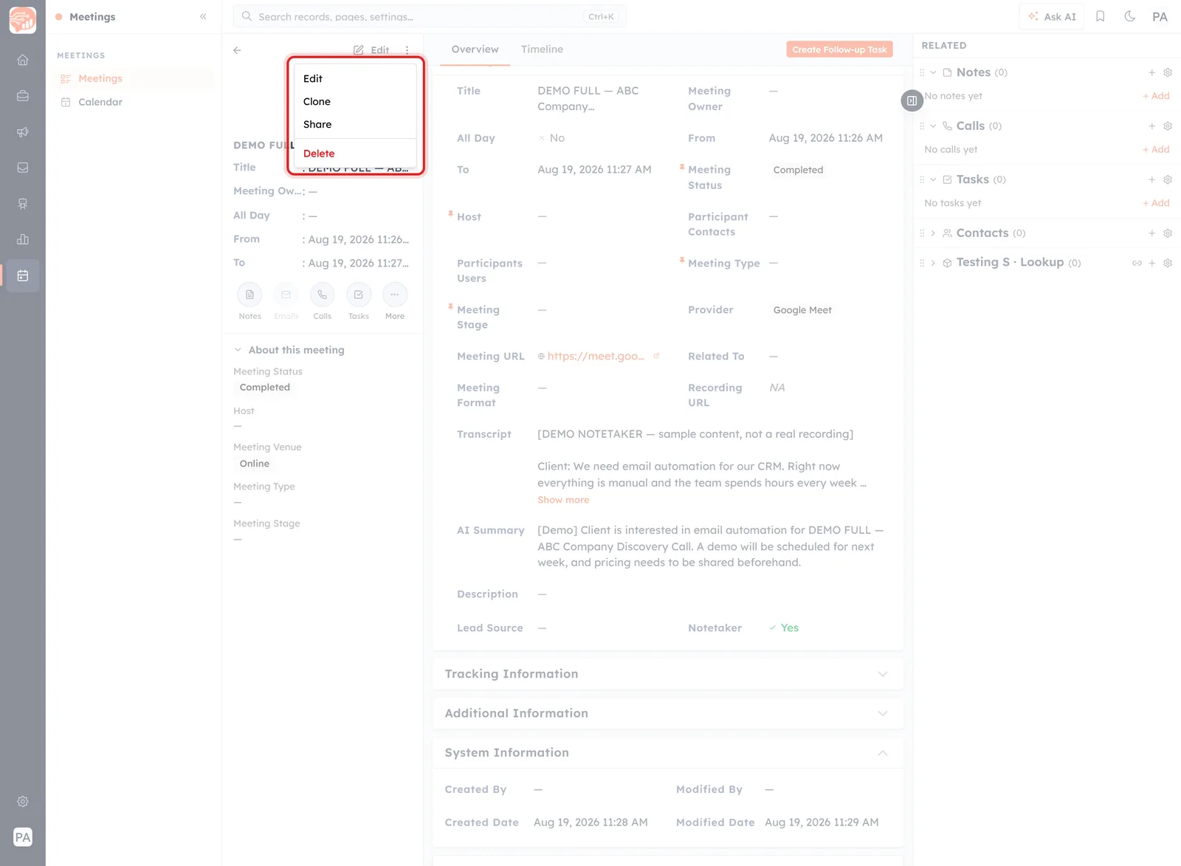Open the More quick action icon

click(395, 295)
